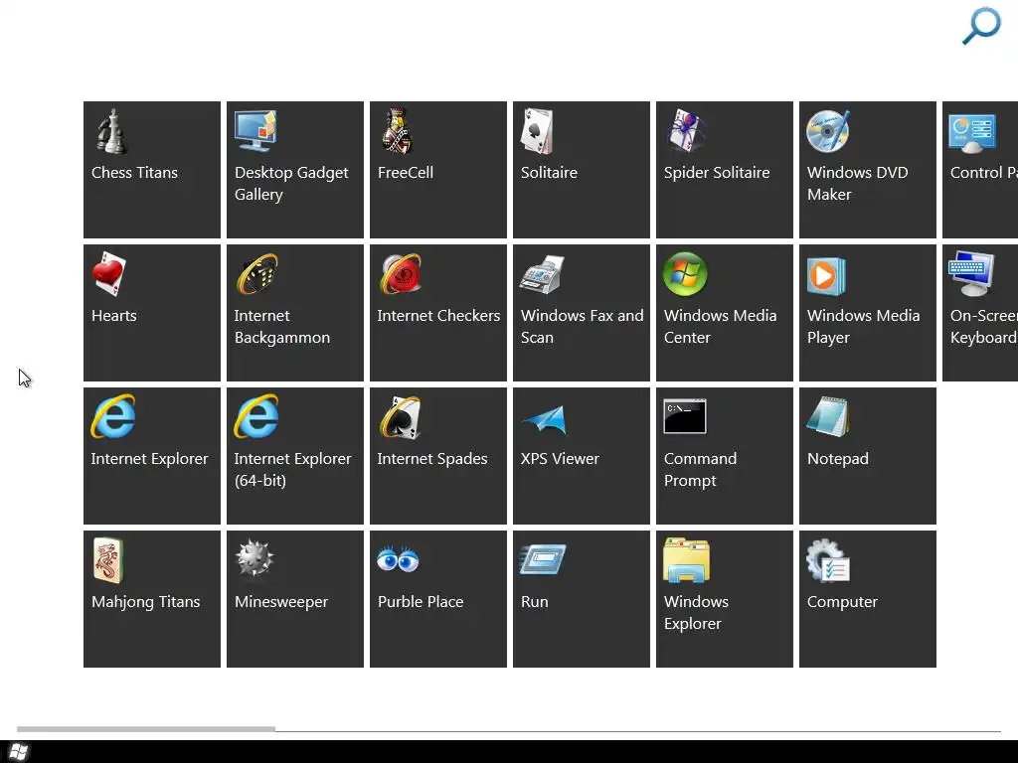Click the horizontal scrollbar thumb
Image resolution: width=1018 pixels, height=763 pixels.
point(146,729)
